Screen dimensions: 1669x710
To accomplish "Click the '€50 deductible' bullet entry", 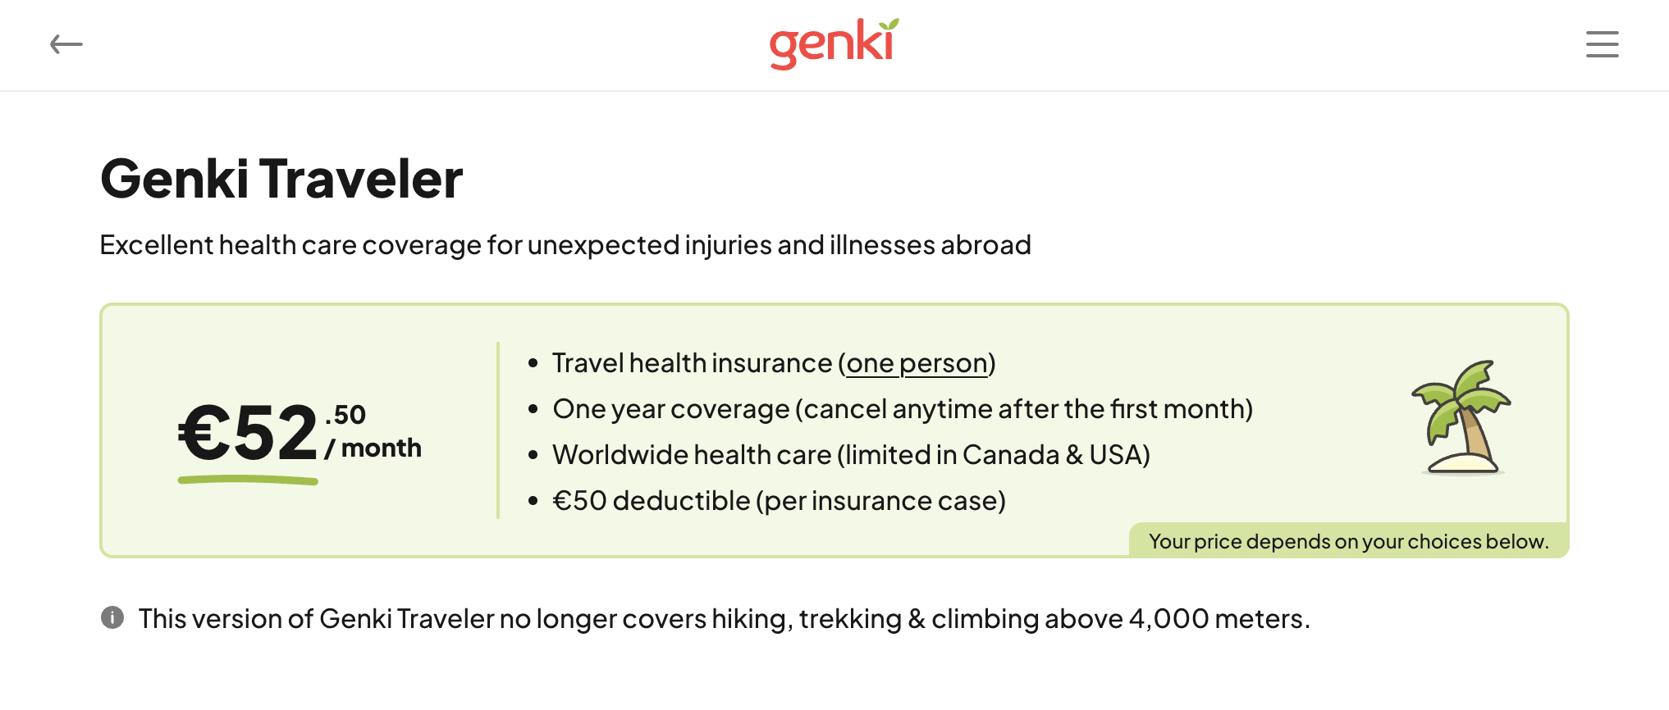I will pyautogui.click(x=780, y=499).
